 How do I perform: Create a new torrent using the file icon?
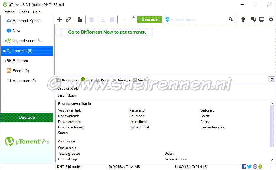tap(80, 19)
